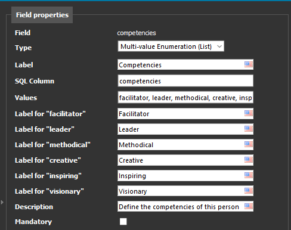Select the Field properties tab header
The image size is (291, 230).
[42, 15]
